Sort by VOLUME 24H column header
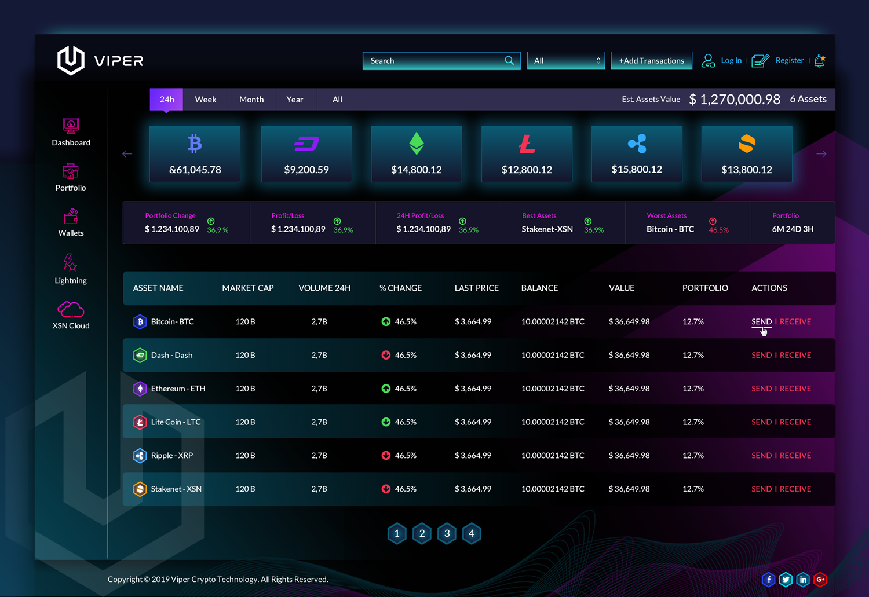Viewport: 869px width, 597px height. (x=324, y=288)
